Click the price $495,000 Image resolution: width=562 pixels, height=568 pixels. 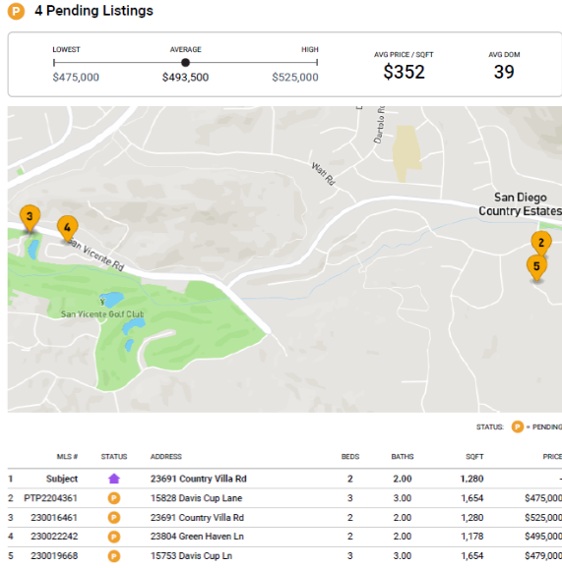pyautogui.click(x=543, y=537)
